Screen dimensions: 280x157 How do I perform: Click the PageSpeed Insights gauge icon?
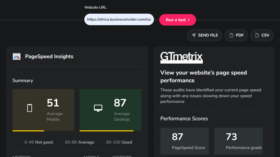pos(17,57)
